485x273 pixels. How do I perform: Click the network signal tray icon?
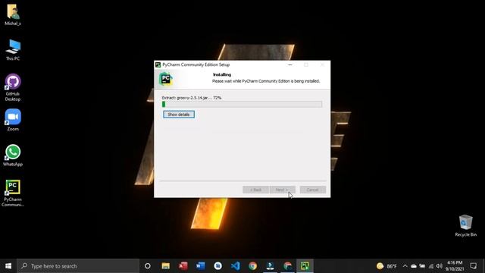tap(431, 266)
